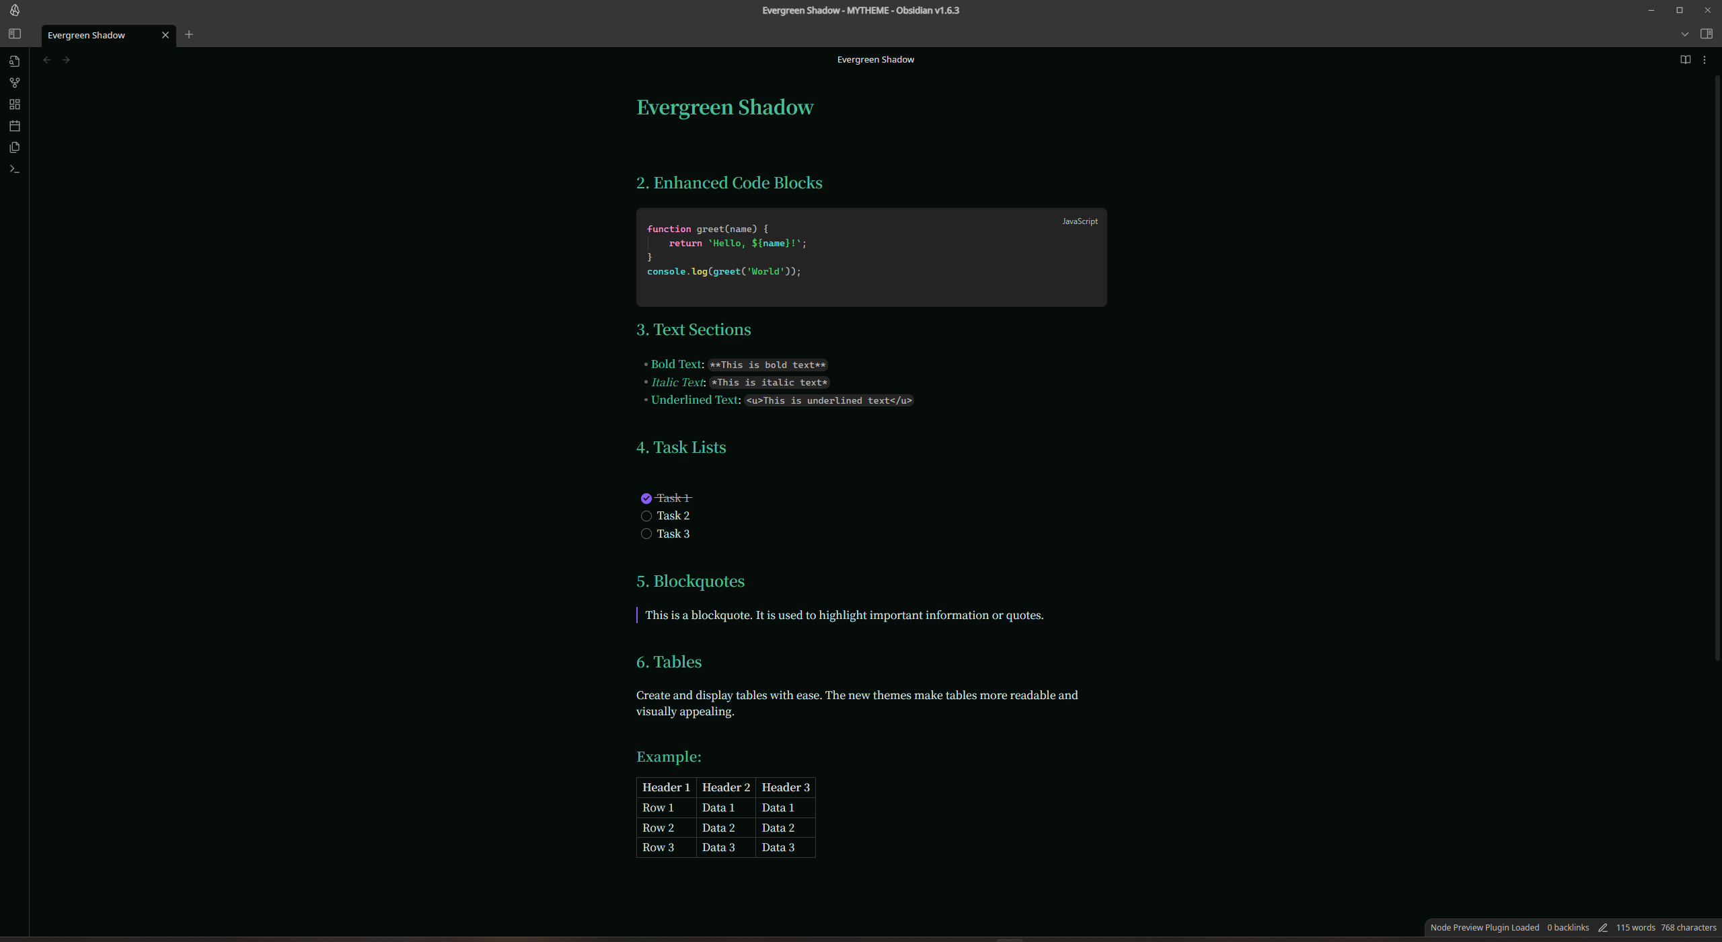Close the Evergreen Shadow tab
This screenshot has width=1722, height=942.
tap(165, 35)
